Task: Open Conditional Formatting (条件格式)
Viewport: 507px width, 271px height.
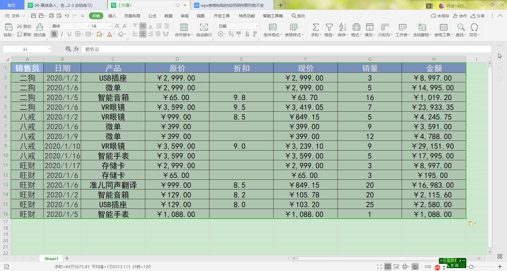Action: click(x=273, y=30)
